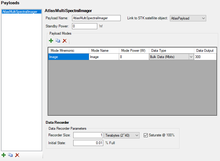Duplicate the selected payload in list
This screenshot has height=161, width=220.
click(x=11, y=155)
